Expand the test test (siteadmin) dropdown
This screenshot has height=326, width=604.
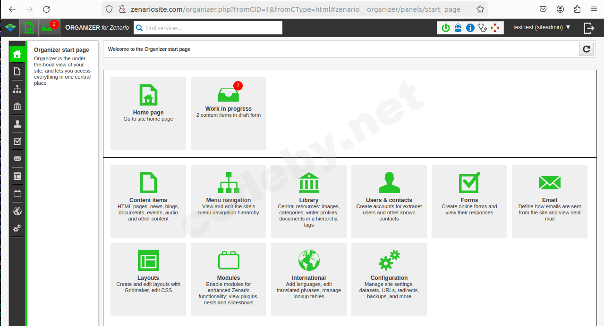point(542,27)
